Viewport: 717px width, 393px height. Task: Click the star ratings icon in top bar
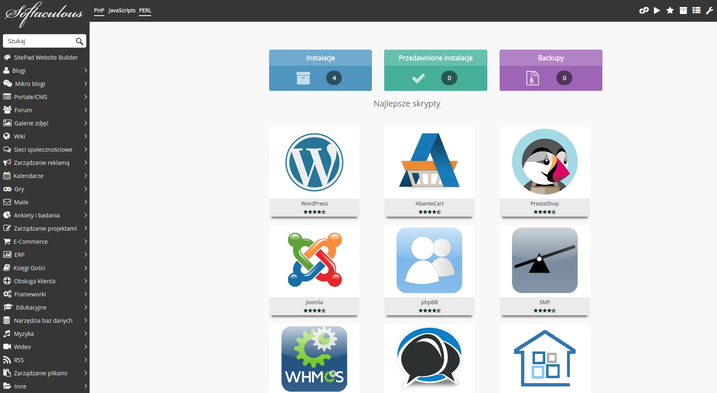670,11
